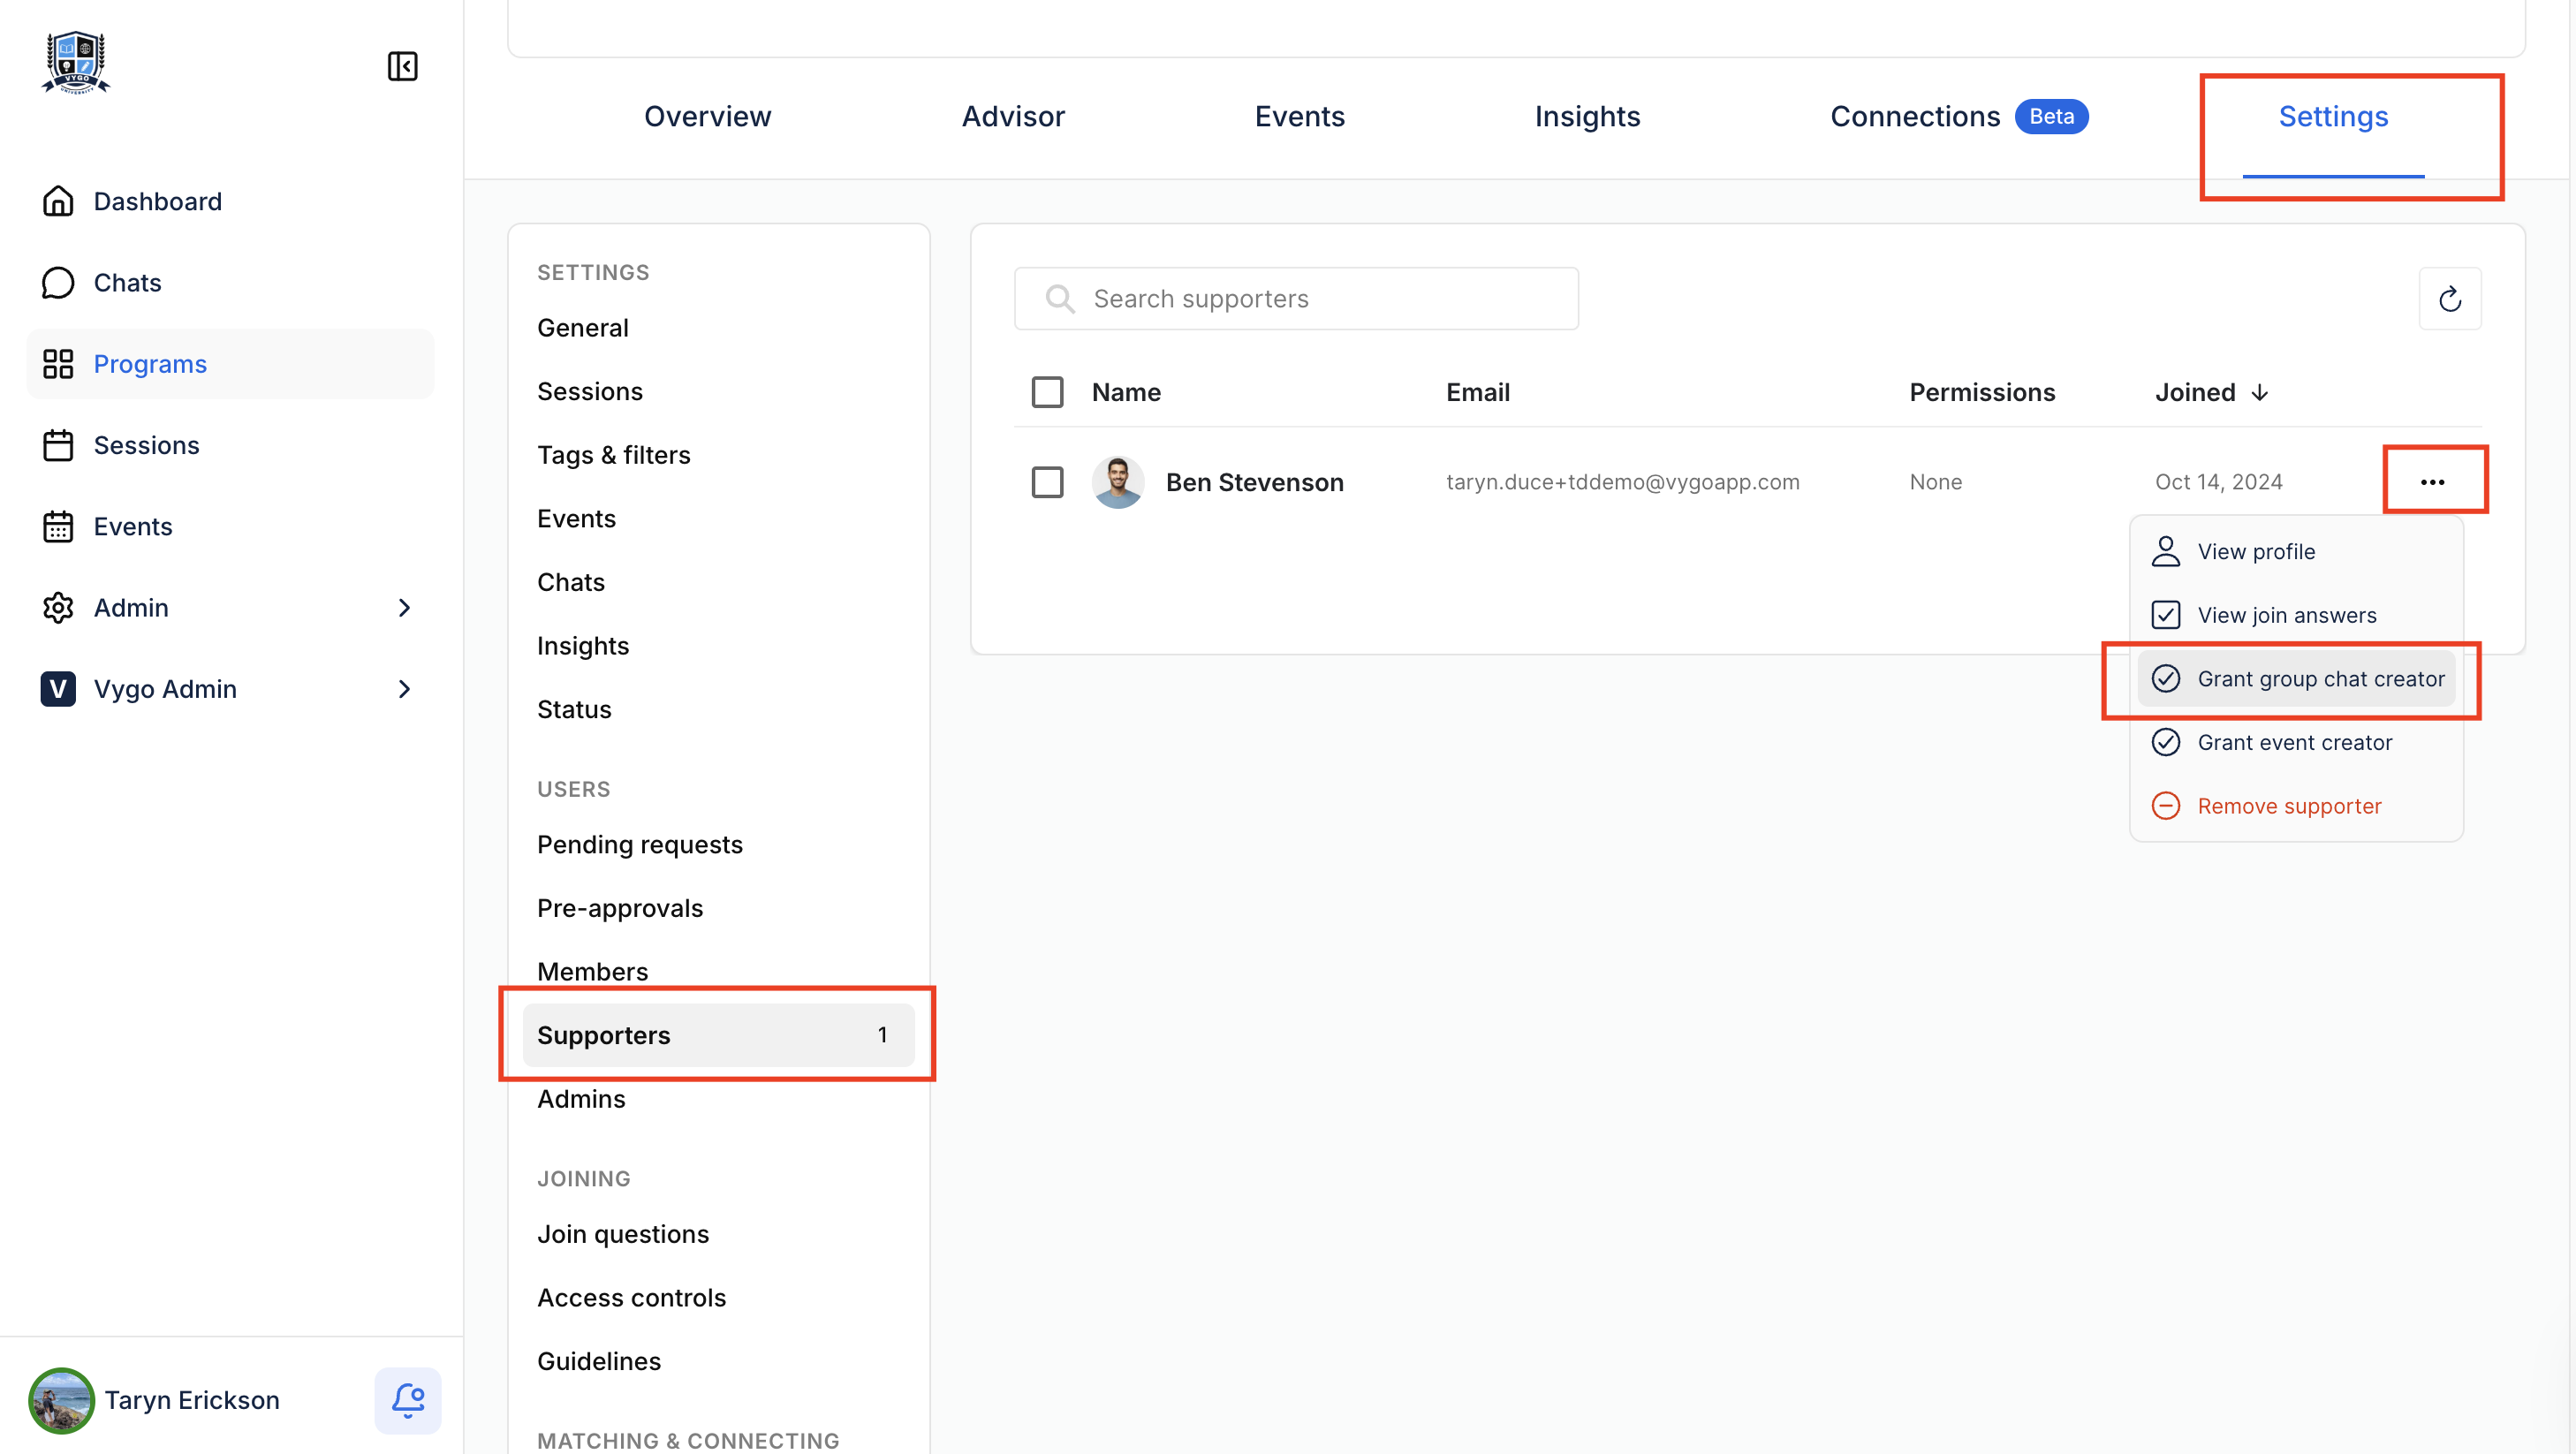This screenshot has height=1454, width=2576.
Task: Click the three-dot menu for Ben Stevenson
Action: tap(2432, 482)
